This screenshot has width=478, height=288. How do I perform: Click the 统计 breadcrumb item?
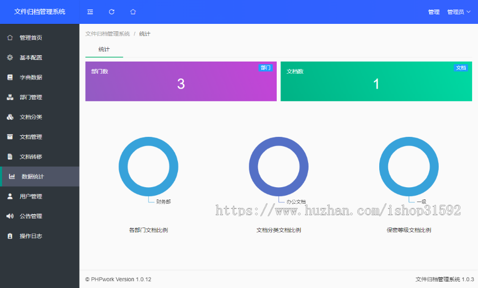click(x=144, y=34)
